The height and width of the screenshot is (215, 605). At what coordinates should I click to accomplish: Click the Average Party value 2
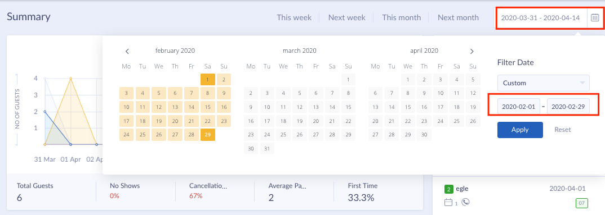272,198
